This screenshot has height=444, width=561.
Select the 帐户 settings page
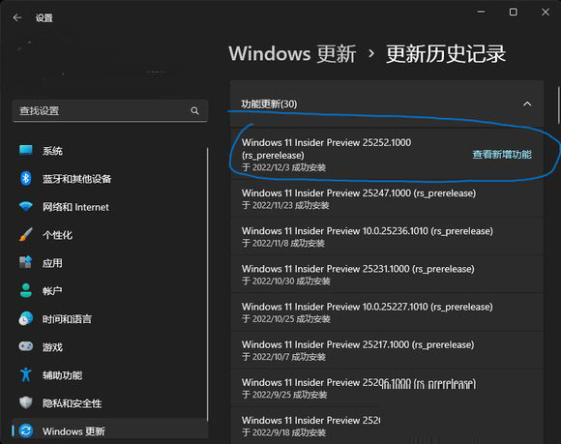(x=109, y=291)
